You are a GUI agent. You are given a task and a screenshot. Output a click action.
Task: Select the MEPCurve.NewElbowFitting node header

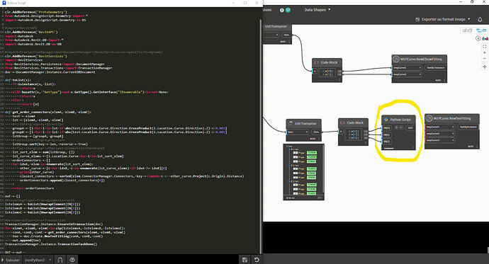tap(420, 59)
